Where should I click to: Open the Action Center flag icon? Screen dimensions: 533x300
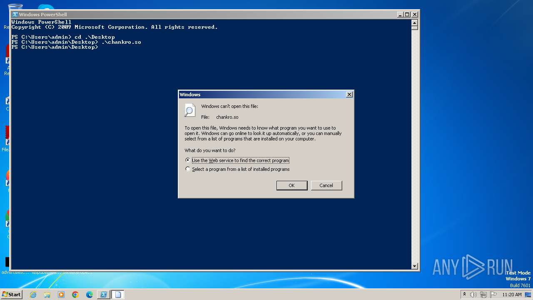click(493, 295)
